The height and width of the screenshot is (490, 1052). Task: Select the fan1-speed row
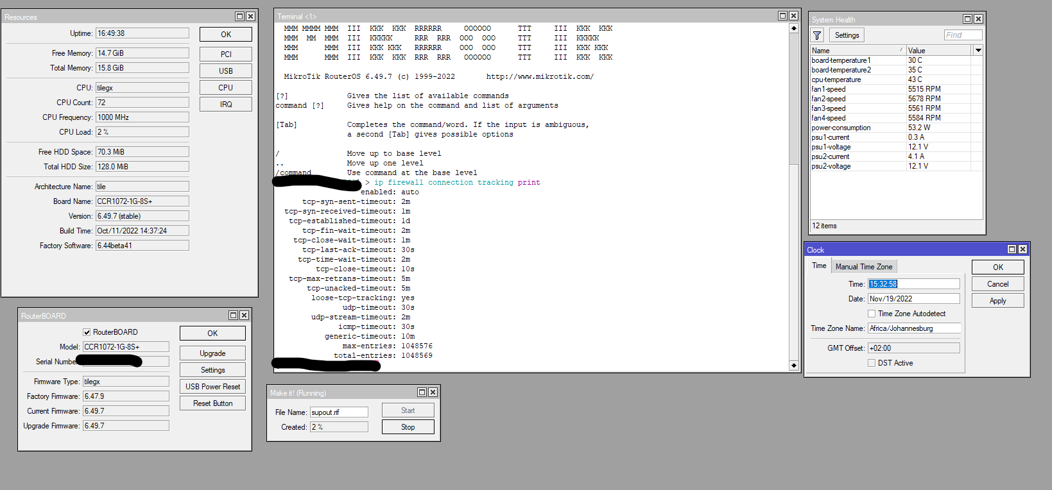click(x=896, y=89)
